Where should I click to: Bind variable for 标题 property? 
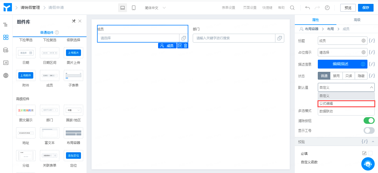tap(372, 41)
